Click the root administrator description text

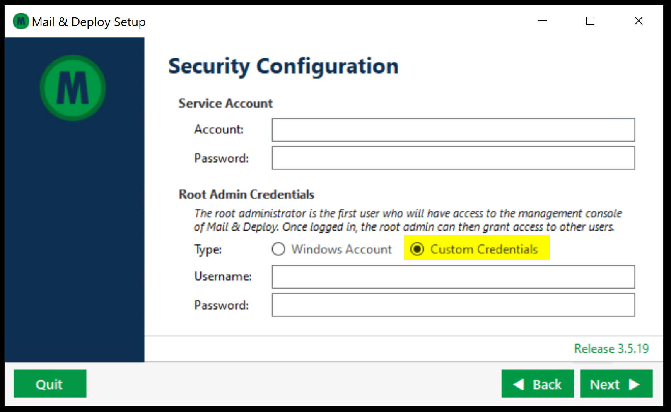[408, 220]
